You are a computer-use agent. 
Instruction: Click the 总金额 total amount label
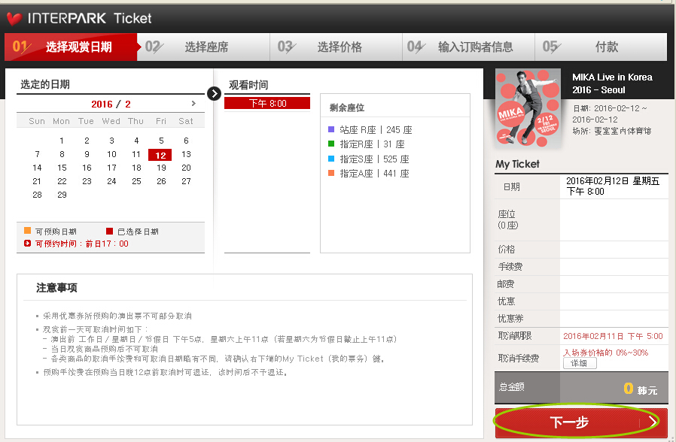click(511, 387)
